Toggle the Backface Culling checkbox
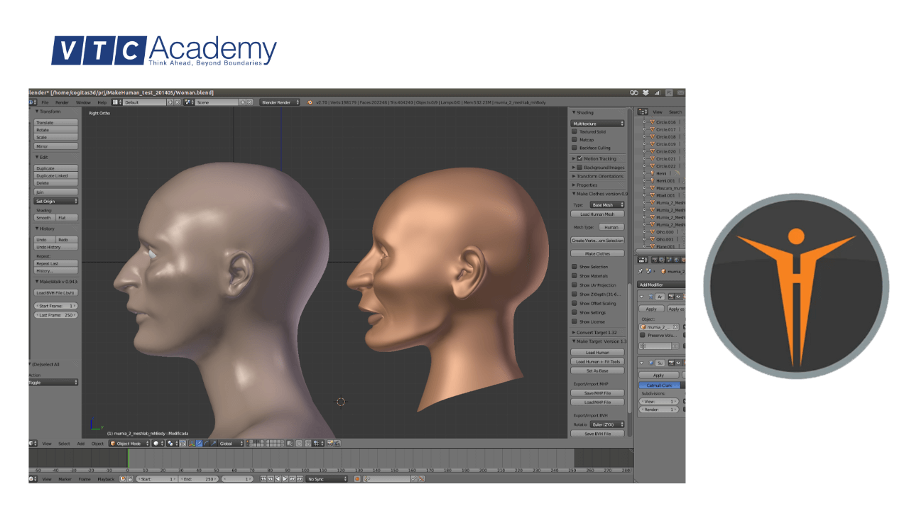Image resolution: width=909 pixels, height=511 pixels. [x=575, y=148]
